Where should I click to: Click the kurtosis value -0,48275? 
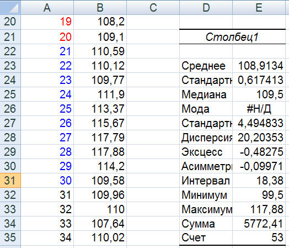(259, 152)
